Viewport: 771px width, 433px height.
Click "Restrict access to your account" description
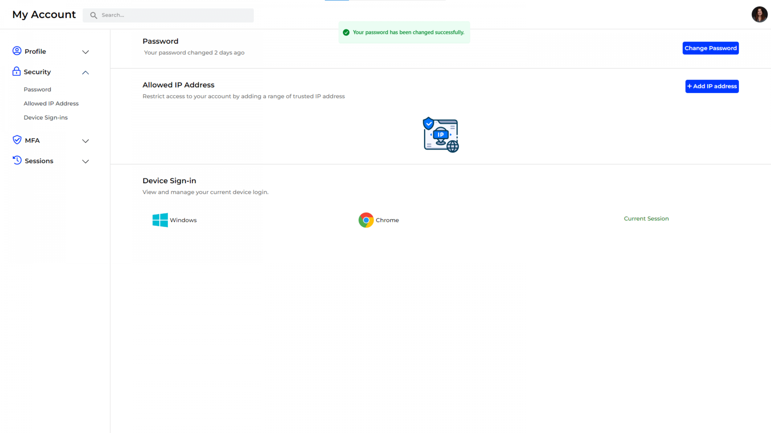point(244,96)
